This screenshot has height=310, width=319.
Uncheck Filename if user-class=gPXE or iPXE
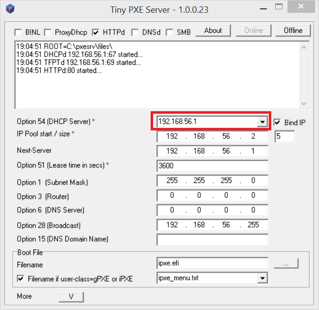21,279
